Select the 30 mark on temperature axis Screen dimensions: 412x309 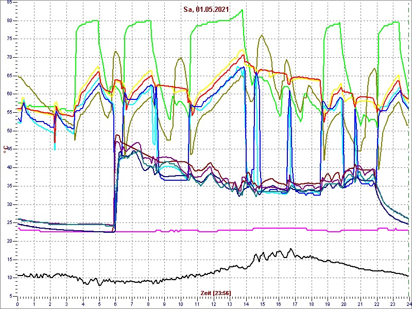[x=9, y=204]
